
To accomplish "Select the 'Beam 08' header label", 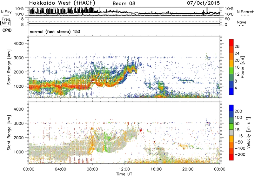I will (x=124, y=3).
